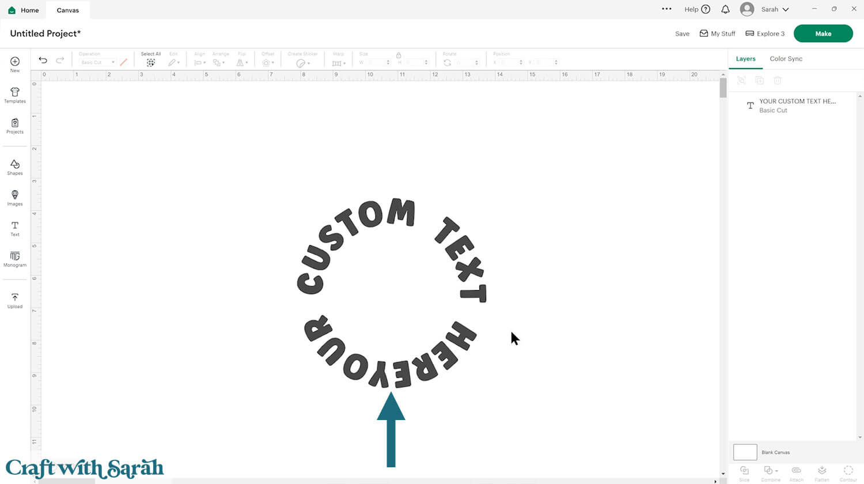Image resolution: width=864 pixels, height=484 pixels.
Task: Click the operation color swatch
Action: coord(123,62)
